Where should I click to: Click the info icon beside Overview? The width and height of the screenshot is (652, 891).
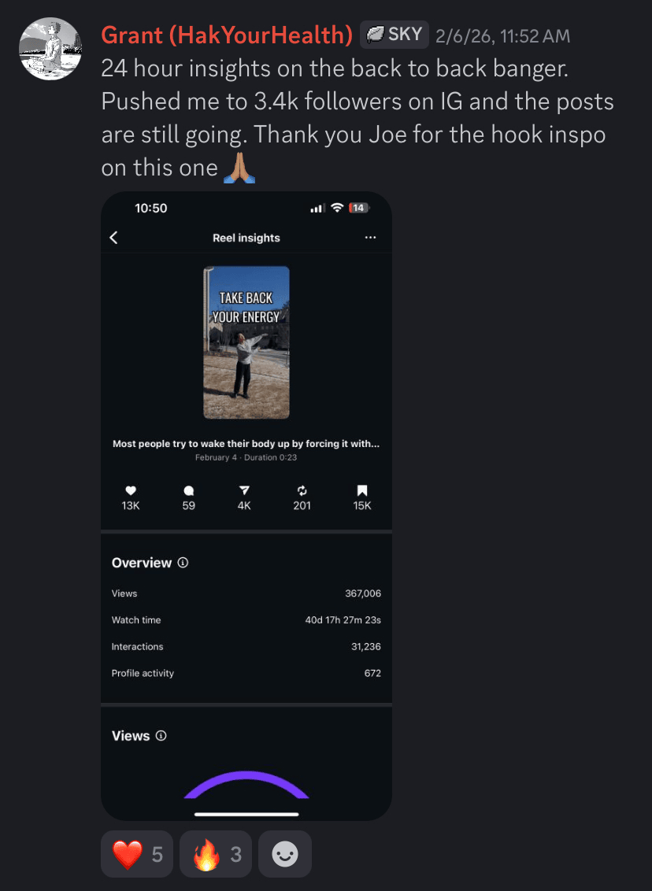pyautogui.click(x=183, y=563)
